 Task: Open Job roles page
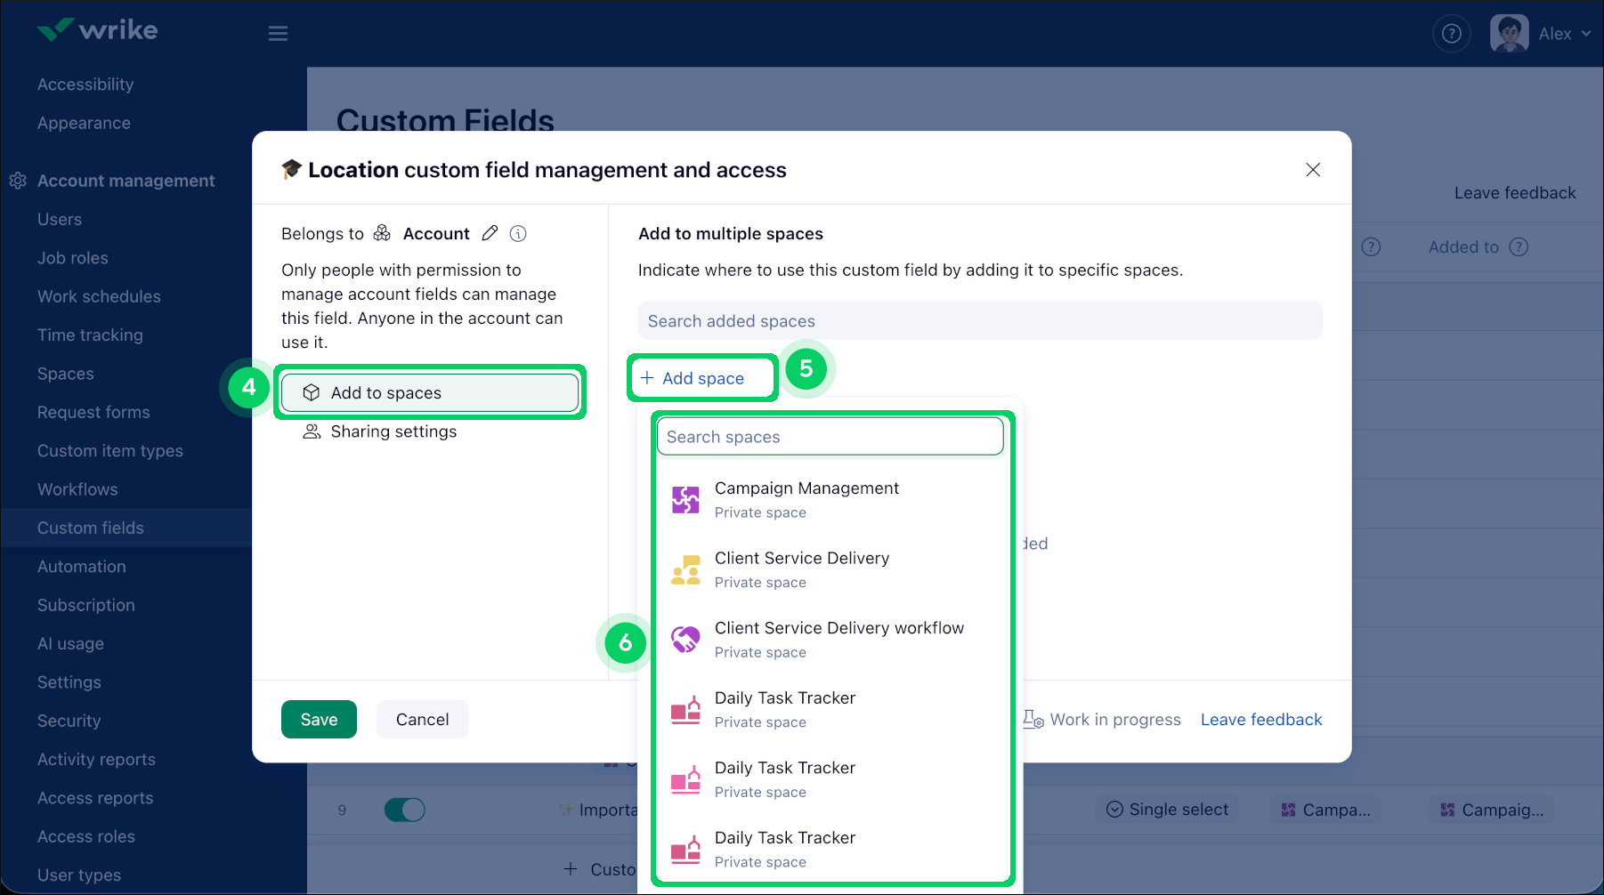[x=73, y=258]
